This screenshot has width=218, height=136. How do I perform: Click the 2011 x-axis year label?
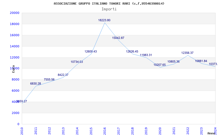coord(36,131)
